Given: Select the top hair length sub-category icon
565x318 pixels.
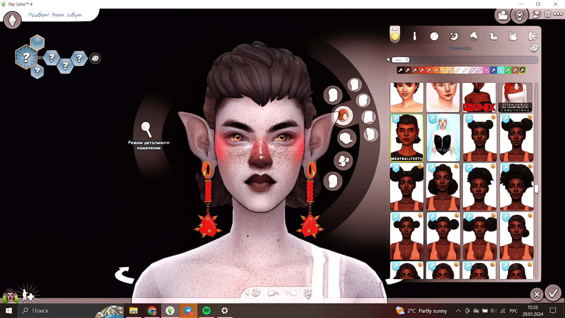Looking at the screenshot, I should (x=354, y=85).
